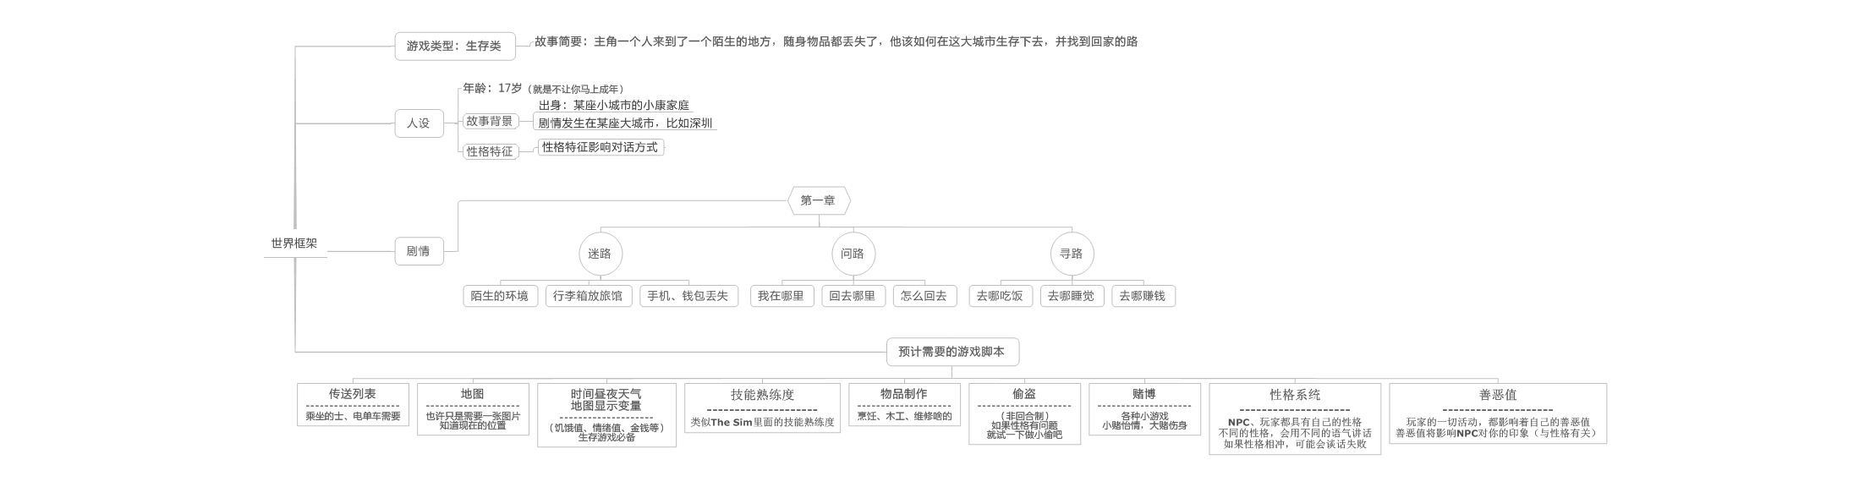Select the 问路 circle node
The height and width of the screenshot is (487, 1870).
[853, 253]
